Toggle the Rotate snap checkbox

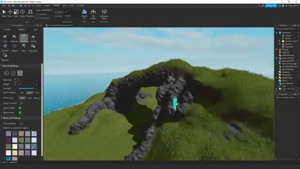pos(56,12)
